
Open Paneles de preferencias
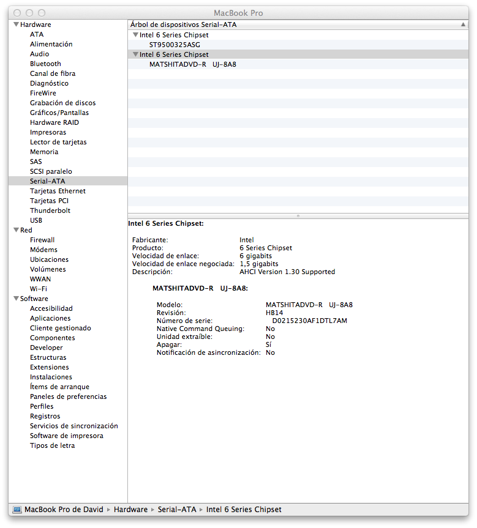click(68, 396)
